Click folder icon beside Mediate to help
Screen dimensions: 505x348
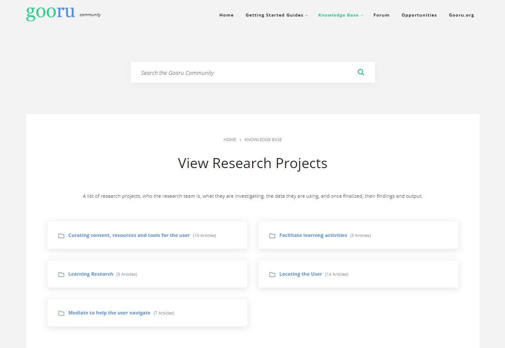click(61, 313)
